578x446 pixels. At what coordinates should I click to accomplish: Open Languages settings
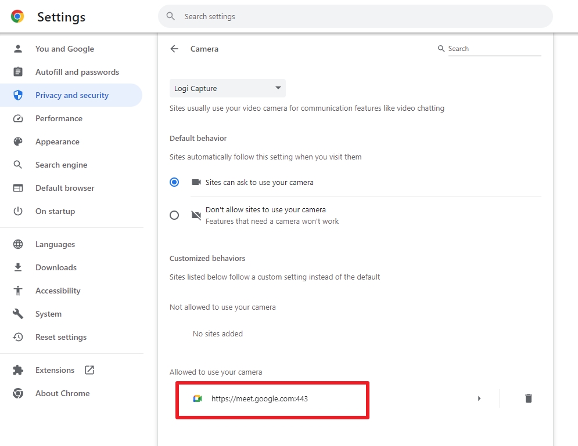pos(55,244)
